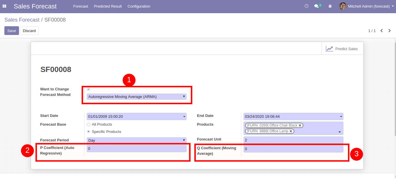Go to next record arrow
This screenshot has height=179, width=396.
click(390, 31)
